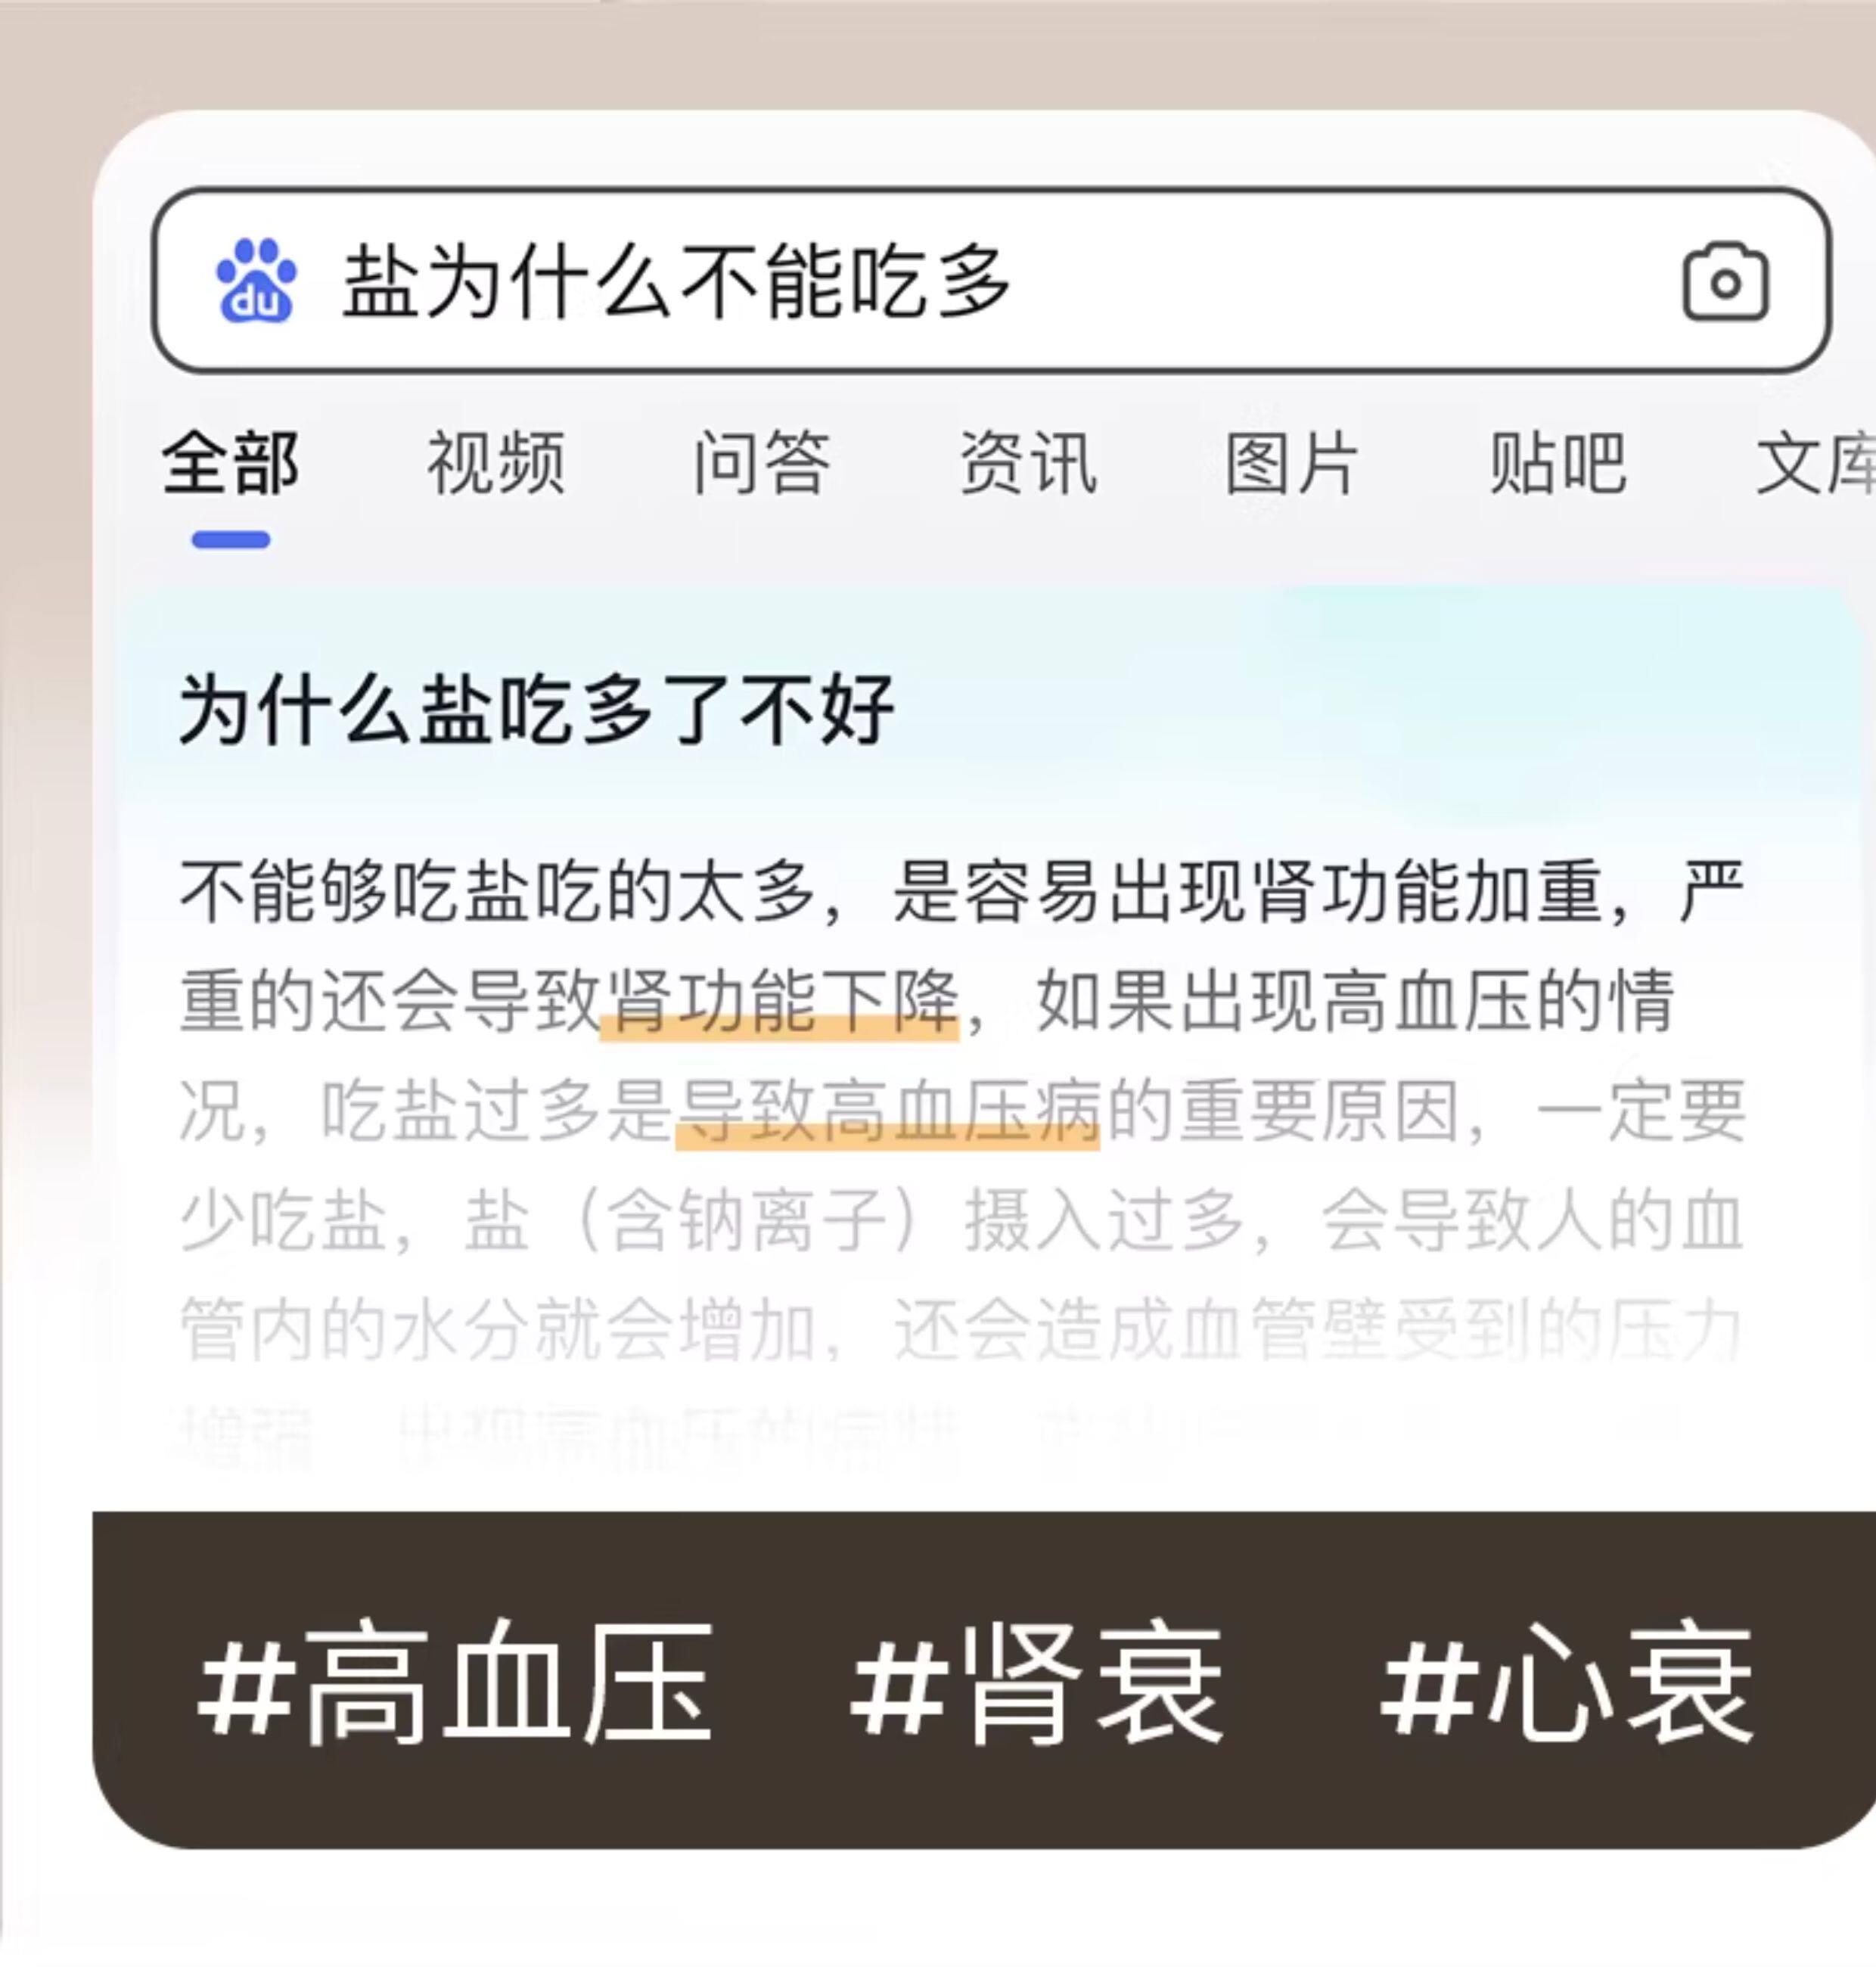
Task: Open the result titled 为什么盐吃多了不好
Action: (536, 709)
